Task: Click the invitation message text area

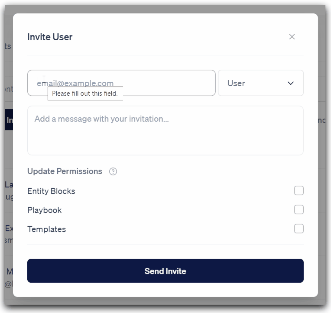Action: pyautogui.click(x=165, y=131)
